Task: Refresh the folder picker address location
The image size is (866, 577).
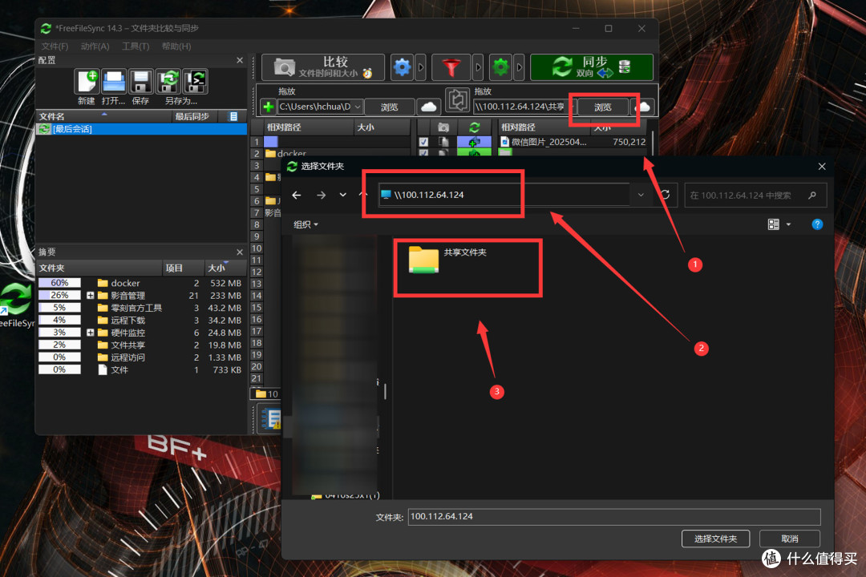Action: (x=666, y=195)
